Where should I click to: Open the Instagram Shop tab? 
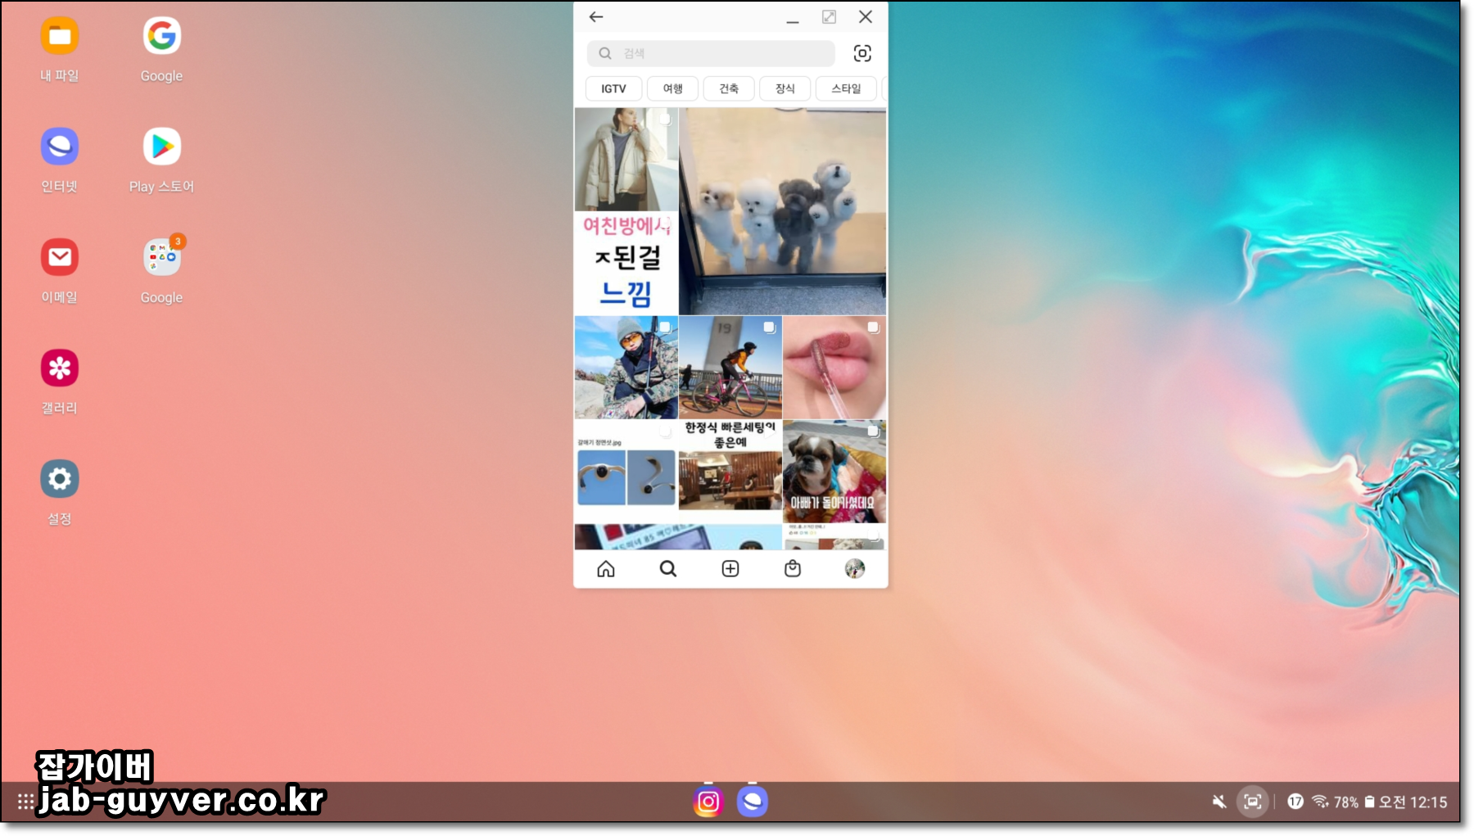tap(793, 568)
